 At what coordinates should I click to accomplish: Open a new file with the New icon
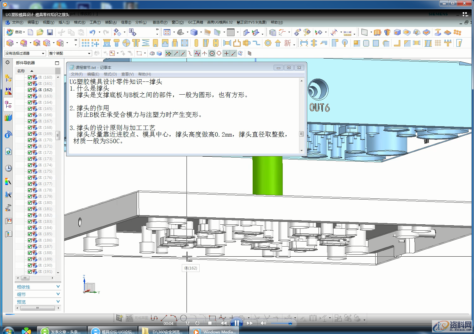[x=30, y=32]
